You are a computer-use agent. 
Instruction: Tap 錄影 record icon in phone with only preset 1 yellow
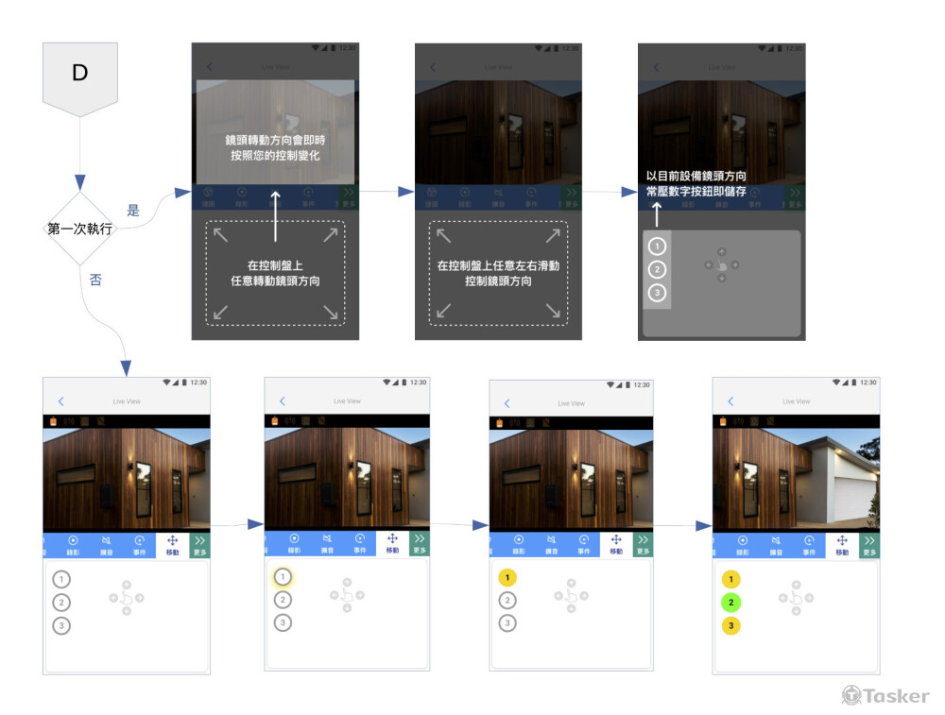(518, 545)
